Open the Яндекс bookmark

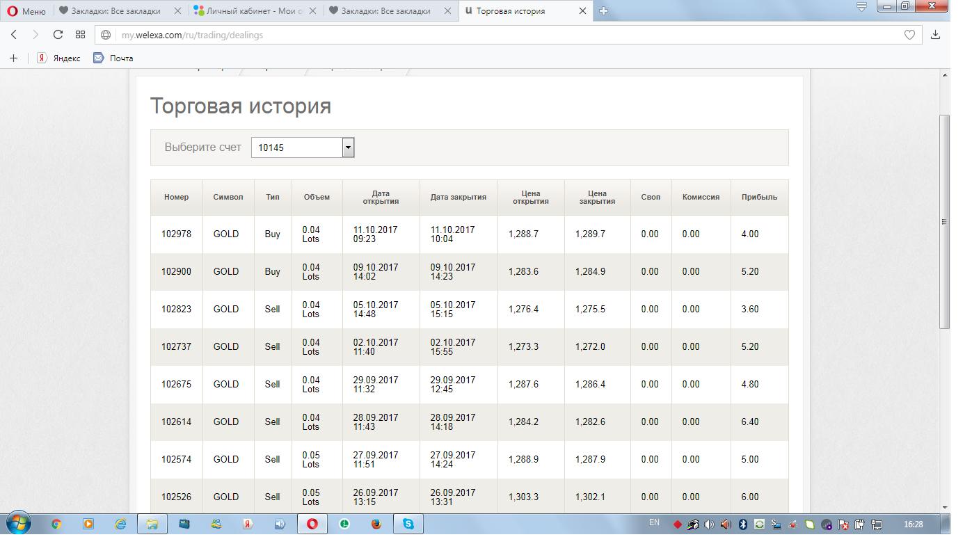point(59,58)
